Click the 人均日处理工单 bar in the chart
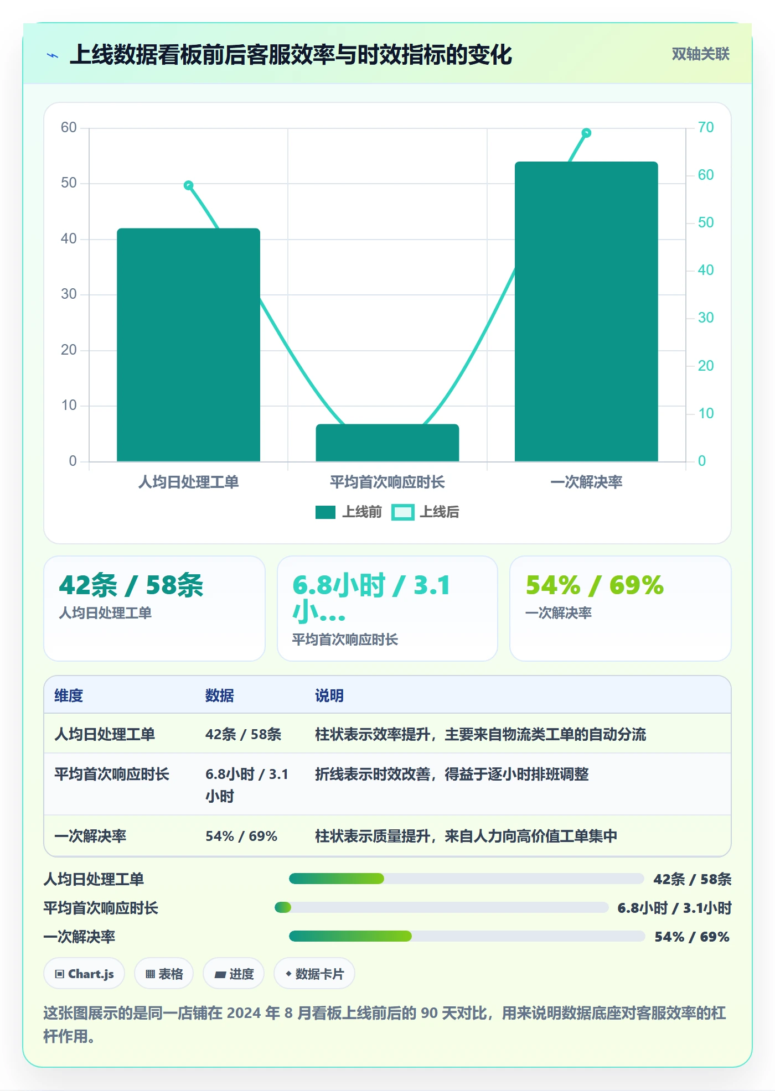This screenshot has height=1091, width=775. (x=188, y=345)
